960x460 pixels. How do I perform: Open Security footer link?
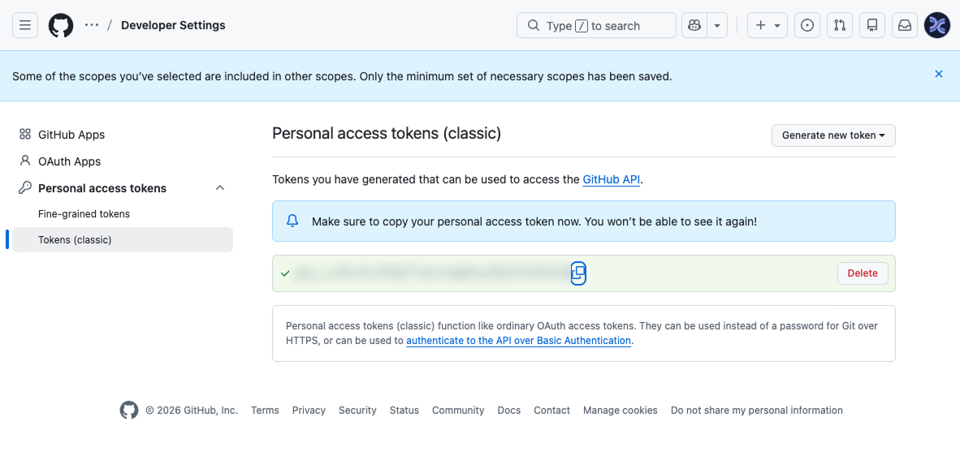pyautogui.click(x=357, y=411)
